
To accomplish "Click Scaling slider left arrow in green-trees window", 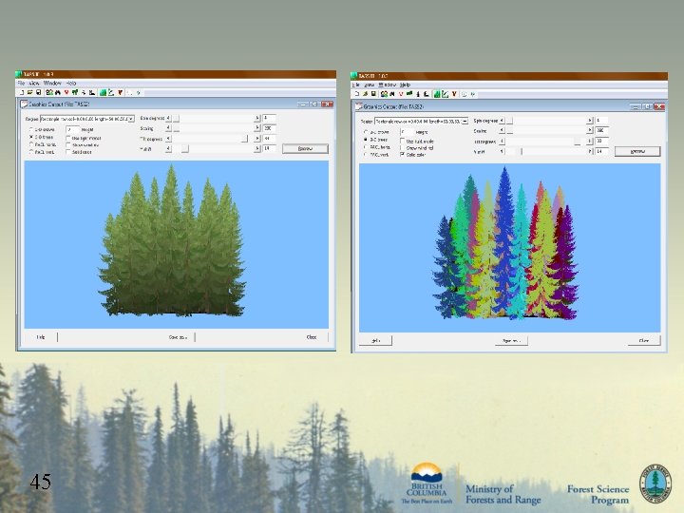I will pos(168,128).
